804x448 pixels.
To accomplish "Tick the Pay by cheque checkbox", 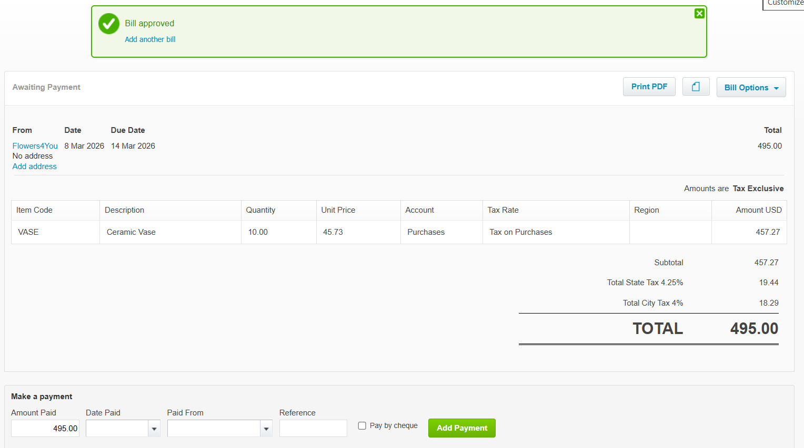I will click(x=362, y=426).
